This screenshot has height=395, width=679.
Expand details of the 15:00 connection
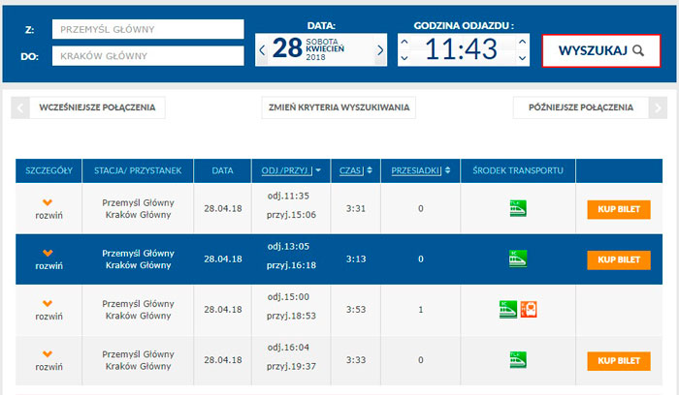48,310
